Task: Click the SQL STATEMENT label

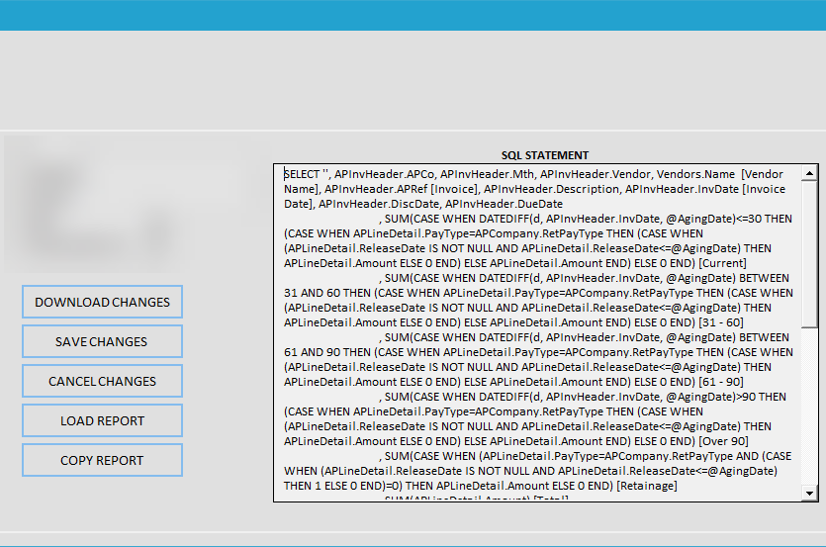Action: 545,155
